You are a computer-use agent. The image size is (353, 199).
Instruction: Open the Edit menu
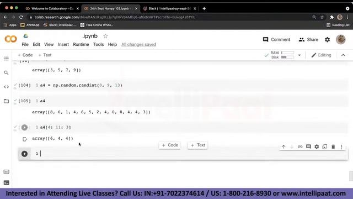coord(36,44)
